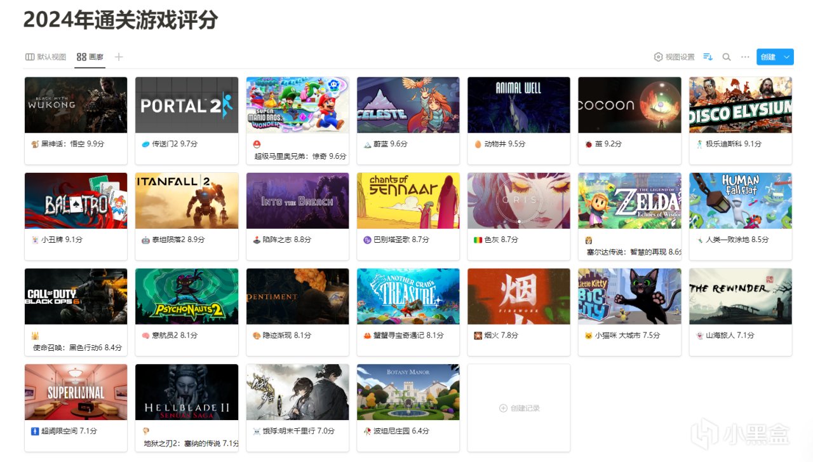Click the blue 创建 button

[769, 57]
